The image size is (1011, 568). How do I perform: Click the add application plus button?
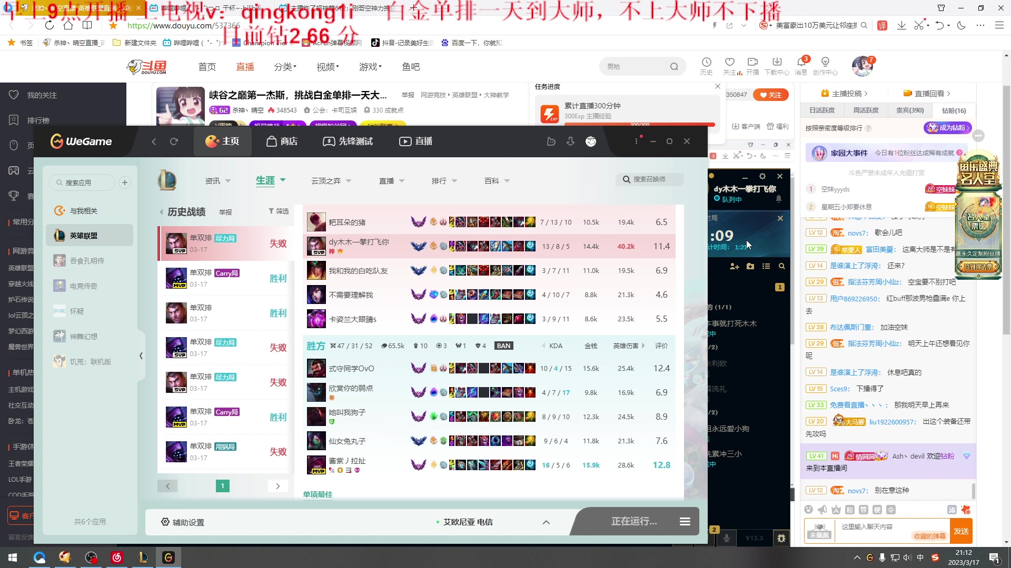[x=125, y=182]
